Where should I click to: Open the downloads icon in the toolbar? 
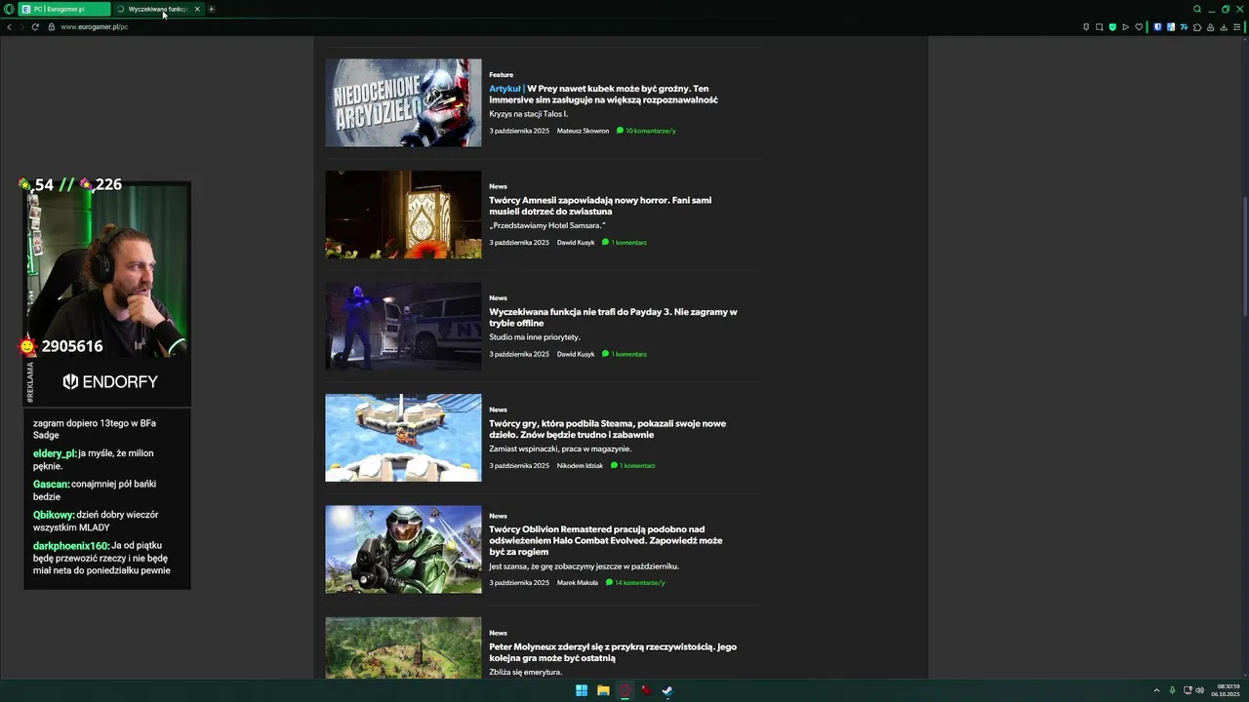click(1224, 26)
